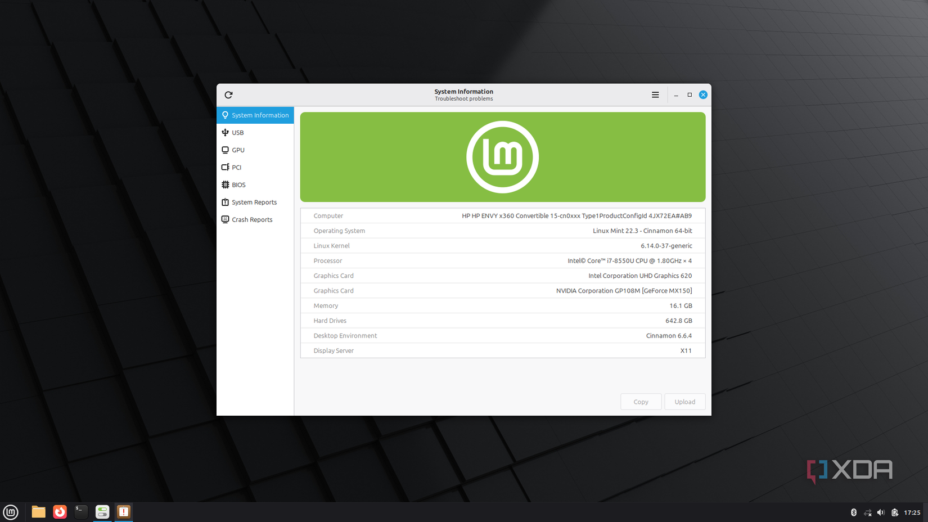Launch the web browser from the panel
The height and width of the screenshot is (522, 928).
[60, 512]
